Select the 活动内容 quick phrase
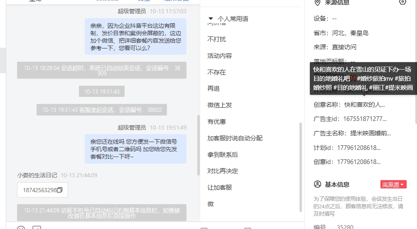The image size is (417, 229). click(x=220, y=55)
